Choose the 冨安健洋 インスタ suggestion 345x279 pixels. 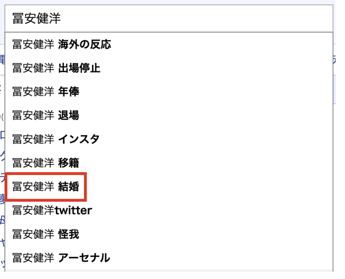click(56, 139)
